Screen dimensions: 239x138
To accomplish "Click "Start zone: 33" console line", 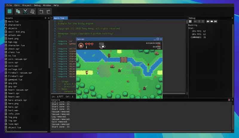I will [x=61, y=127].
